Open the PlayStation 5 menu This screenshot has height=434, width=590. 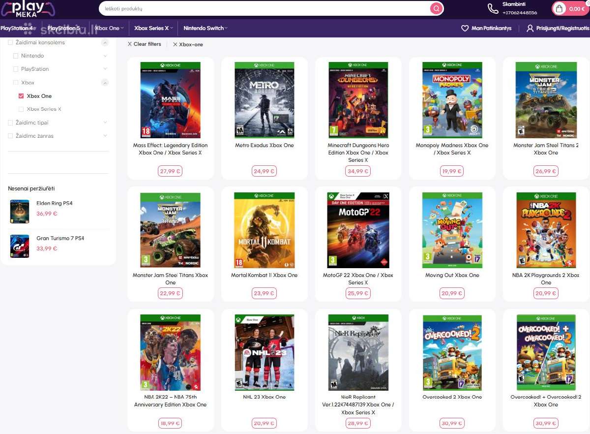pyautogui.click(x=65, y=28)
